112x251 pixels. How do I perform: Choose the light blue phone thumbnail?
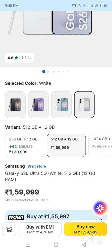click(x=61, y=105)
